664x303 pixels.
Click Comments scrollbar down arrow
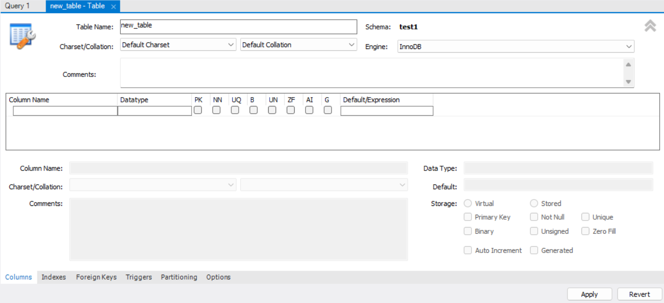(628, 82)
